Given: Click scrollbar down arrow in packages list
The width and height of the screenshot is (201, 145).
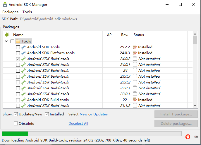Looking at the screenshot, I should (x=195, y=106).
